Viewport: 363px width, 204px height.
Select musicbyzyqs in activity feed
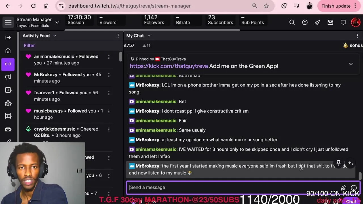[x=48, y=111]
